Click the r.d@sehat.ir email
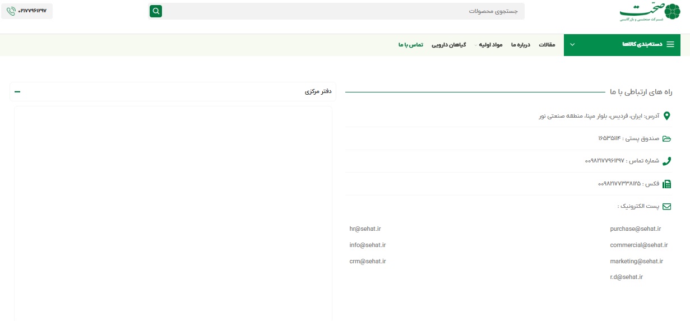This screenshot has height=321, width=690. pyautogui.click(x=626, y=277)
